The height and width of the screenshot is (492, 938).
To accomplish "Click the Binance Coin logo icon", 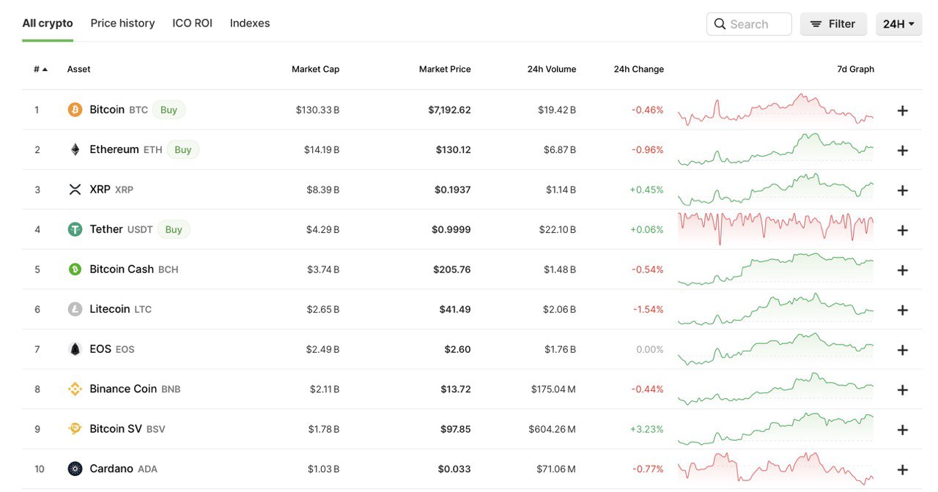I will click(x=75, y=389).
